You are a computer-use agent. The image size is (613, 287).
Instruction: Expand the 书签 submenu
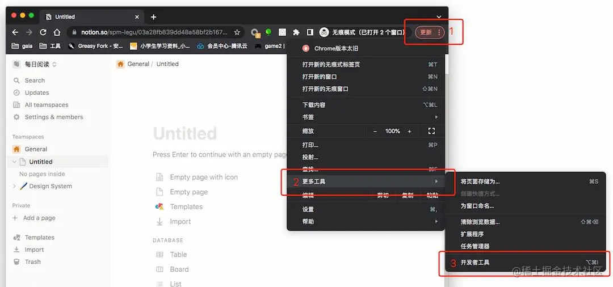366,117
